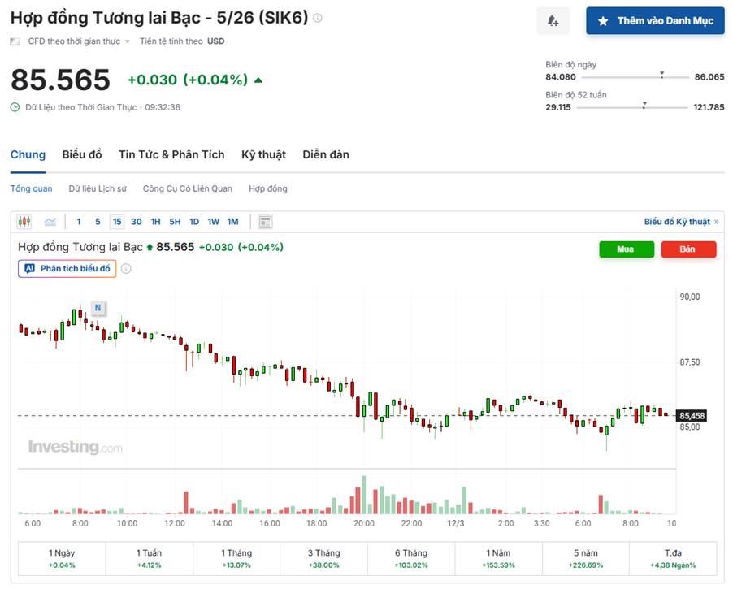Create a price alert with the bell icon

(x=553, y=21)
